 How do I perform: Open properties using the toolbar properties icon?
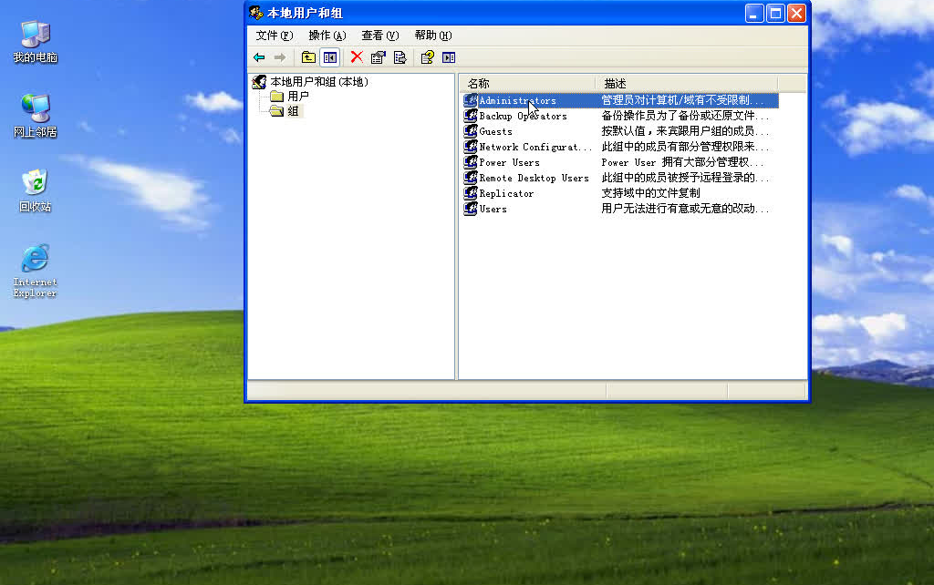pos(379,56)
